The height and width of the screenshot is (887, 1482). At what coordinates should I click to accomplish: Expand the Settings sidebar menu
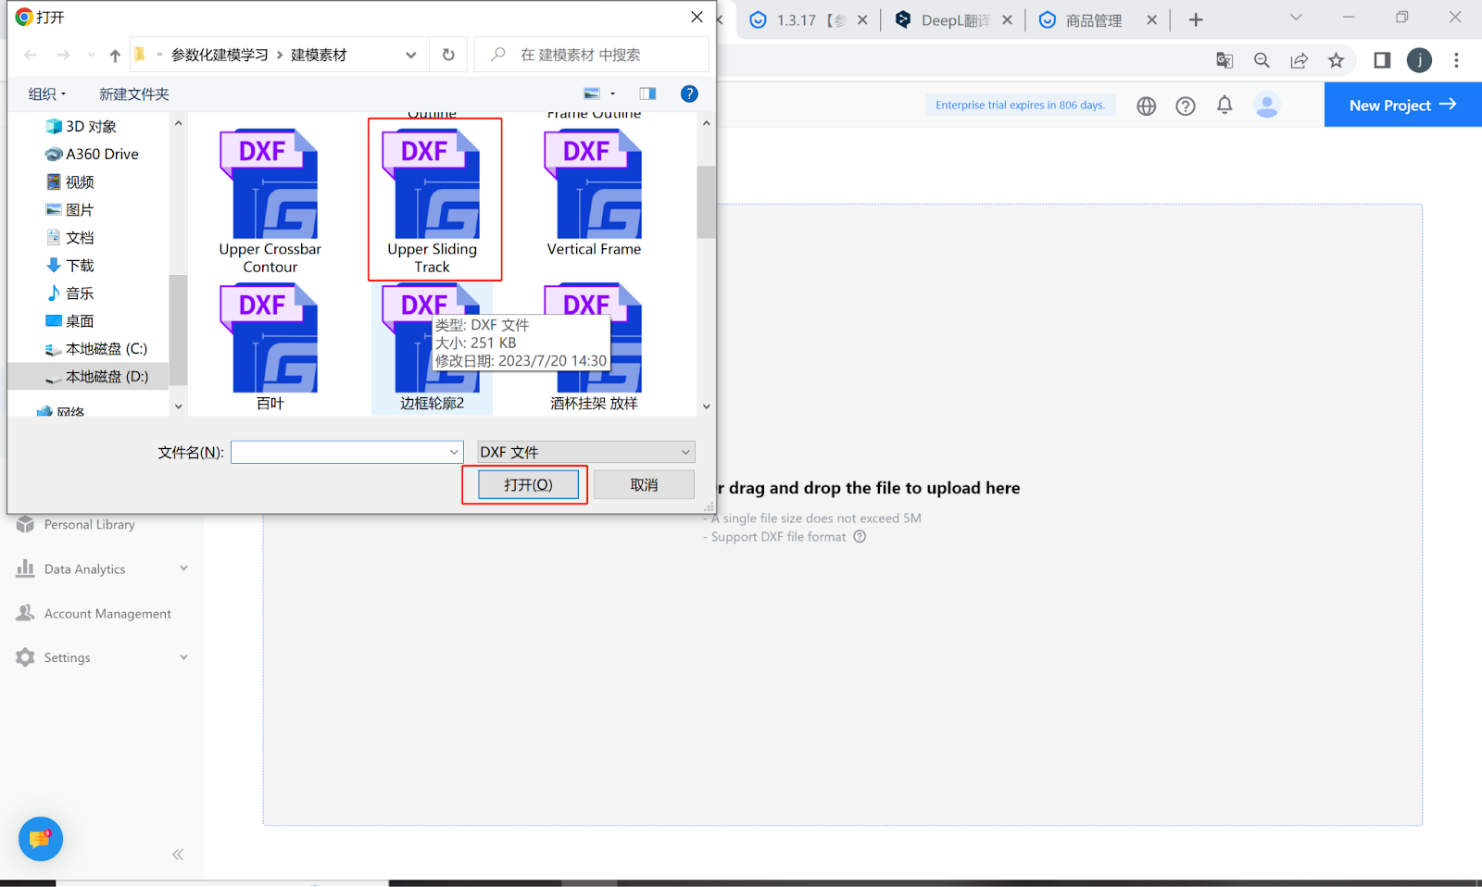(x=102, y=657)
